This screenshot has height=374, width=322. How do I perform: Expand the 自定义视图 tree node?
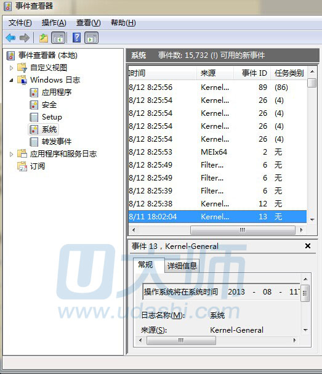click(11, 68)
